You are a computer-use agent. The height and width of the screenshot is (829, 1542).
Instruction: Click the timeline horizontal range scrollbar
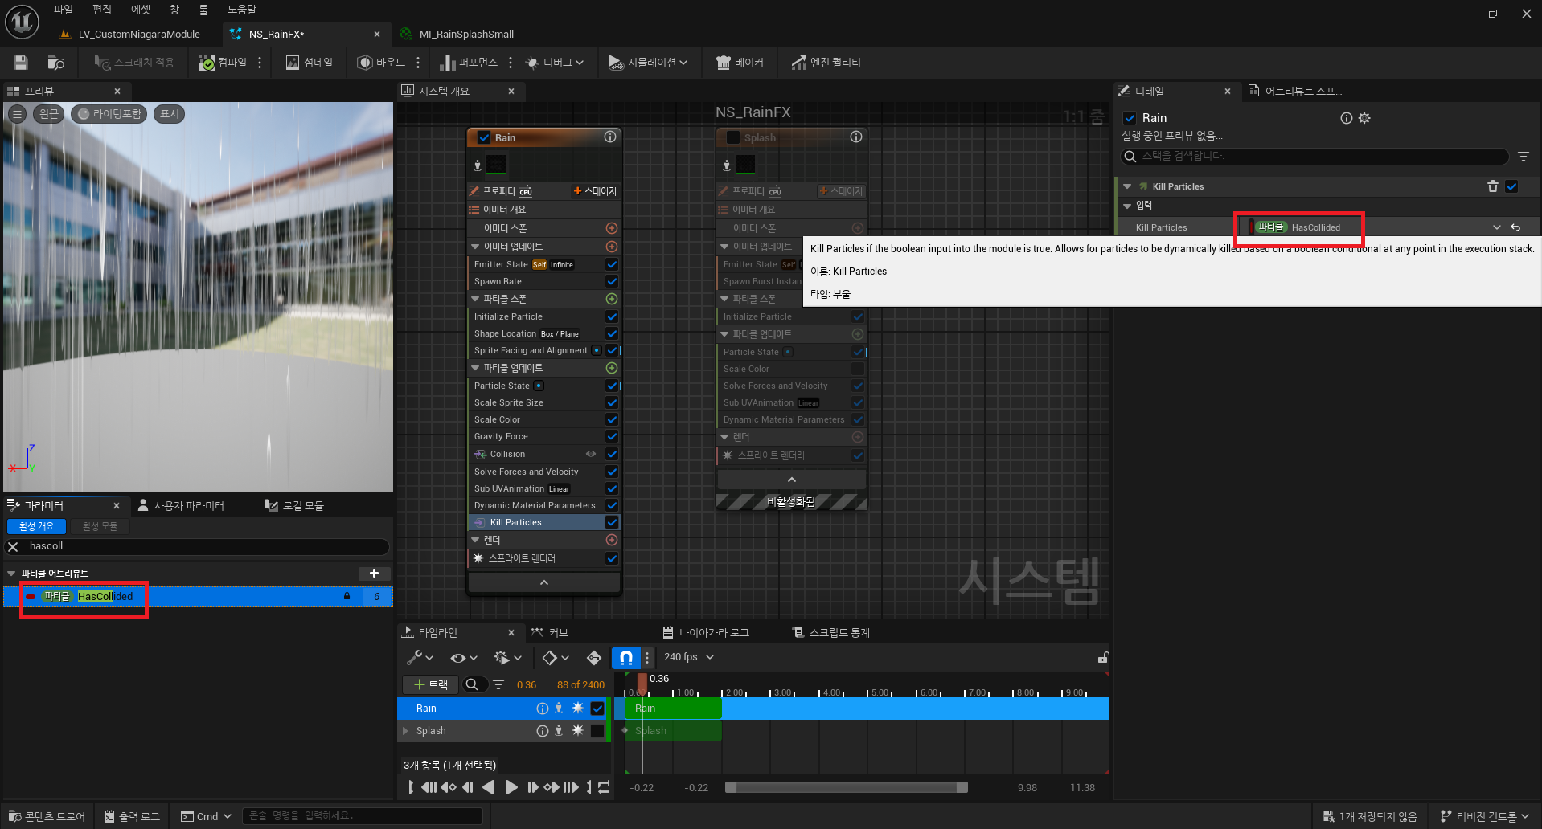click(846, 787)
